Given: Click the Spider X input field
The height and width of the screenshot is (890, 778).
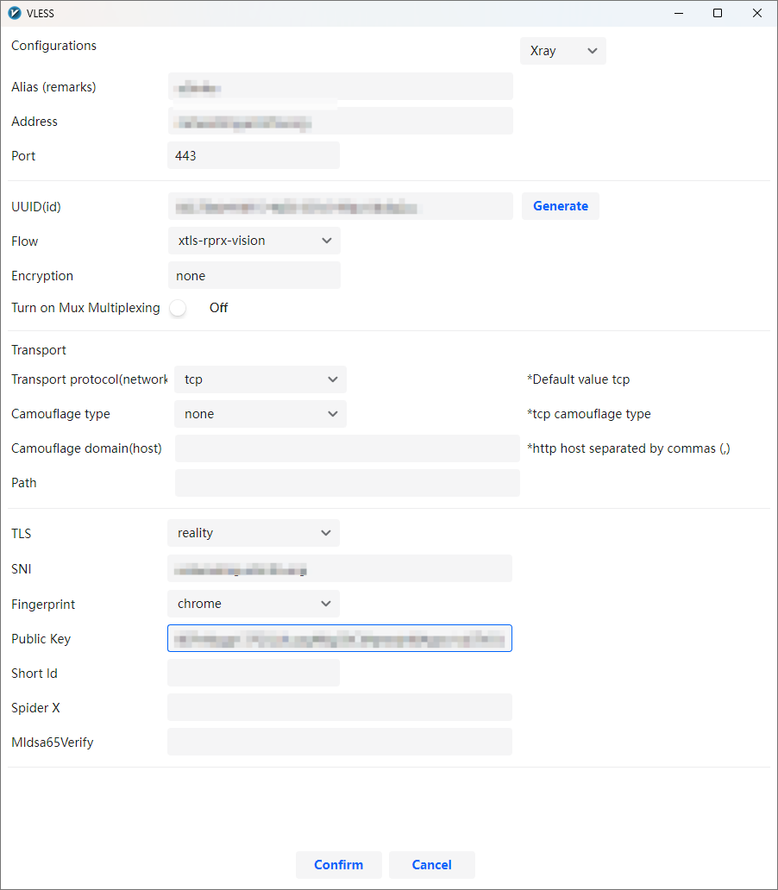Looking at the screenshot, I should pos(340,708).
